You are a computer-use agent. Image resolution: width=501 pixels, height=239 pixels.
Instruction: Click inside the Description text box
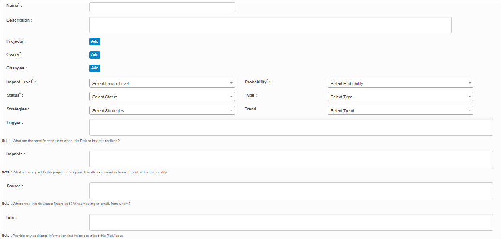click(x=270, y=25)
